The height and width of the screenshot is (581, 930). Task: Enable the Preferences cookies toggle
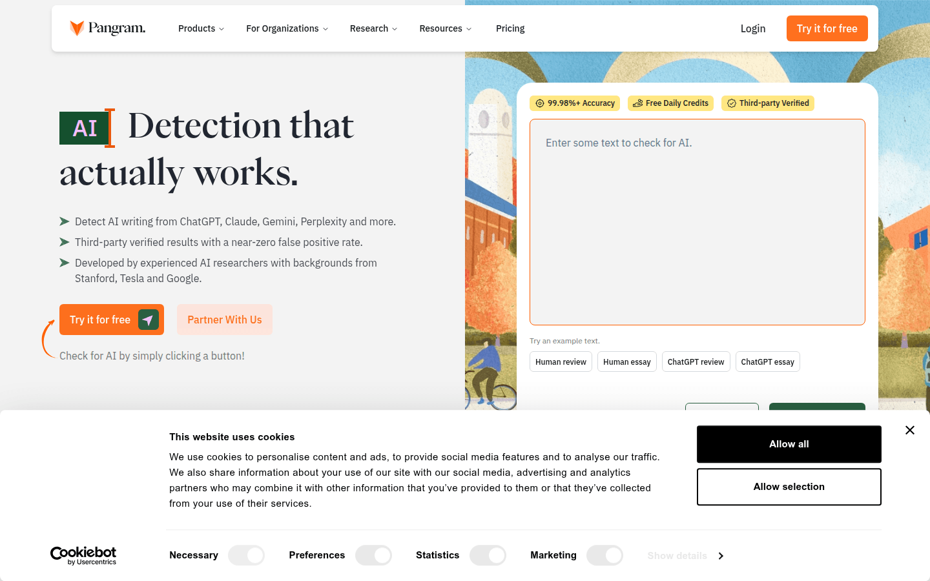[x=373, y=555]
